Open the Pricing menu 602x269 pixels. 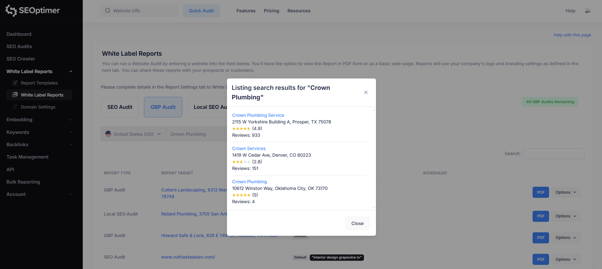point(271,11)
